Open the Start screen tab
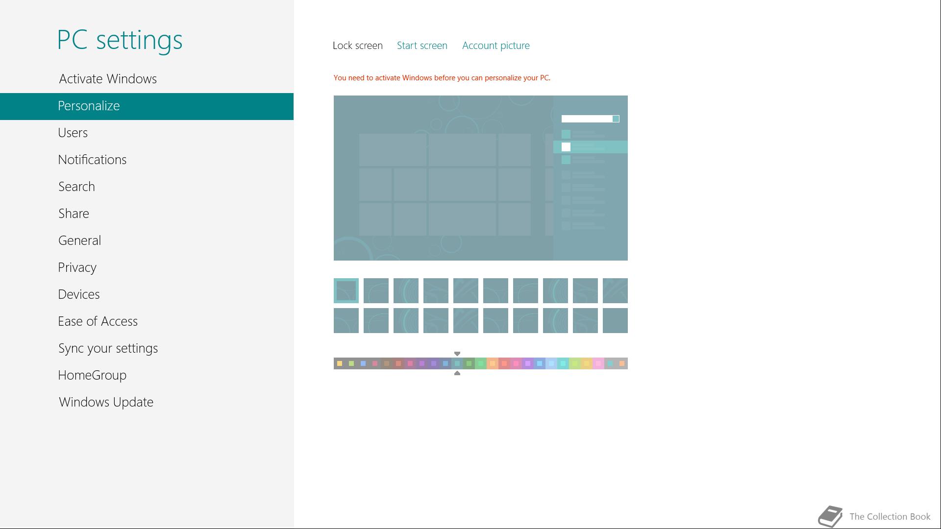Screen dimensions: 941x529 click(421, 46)
